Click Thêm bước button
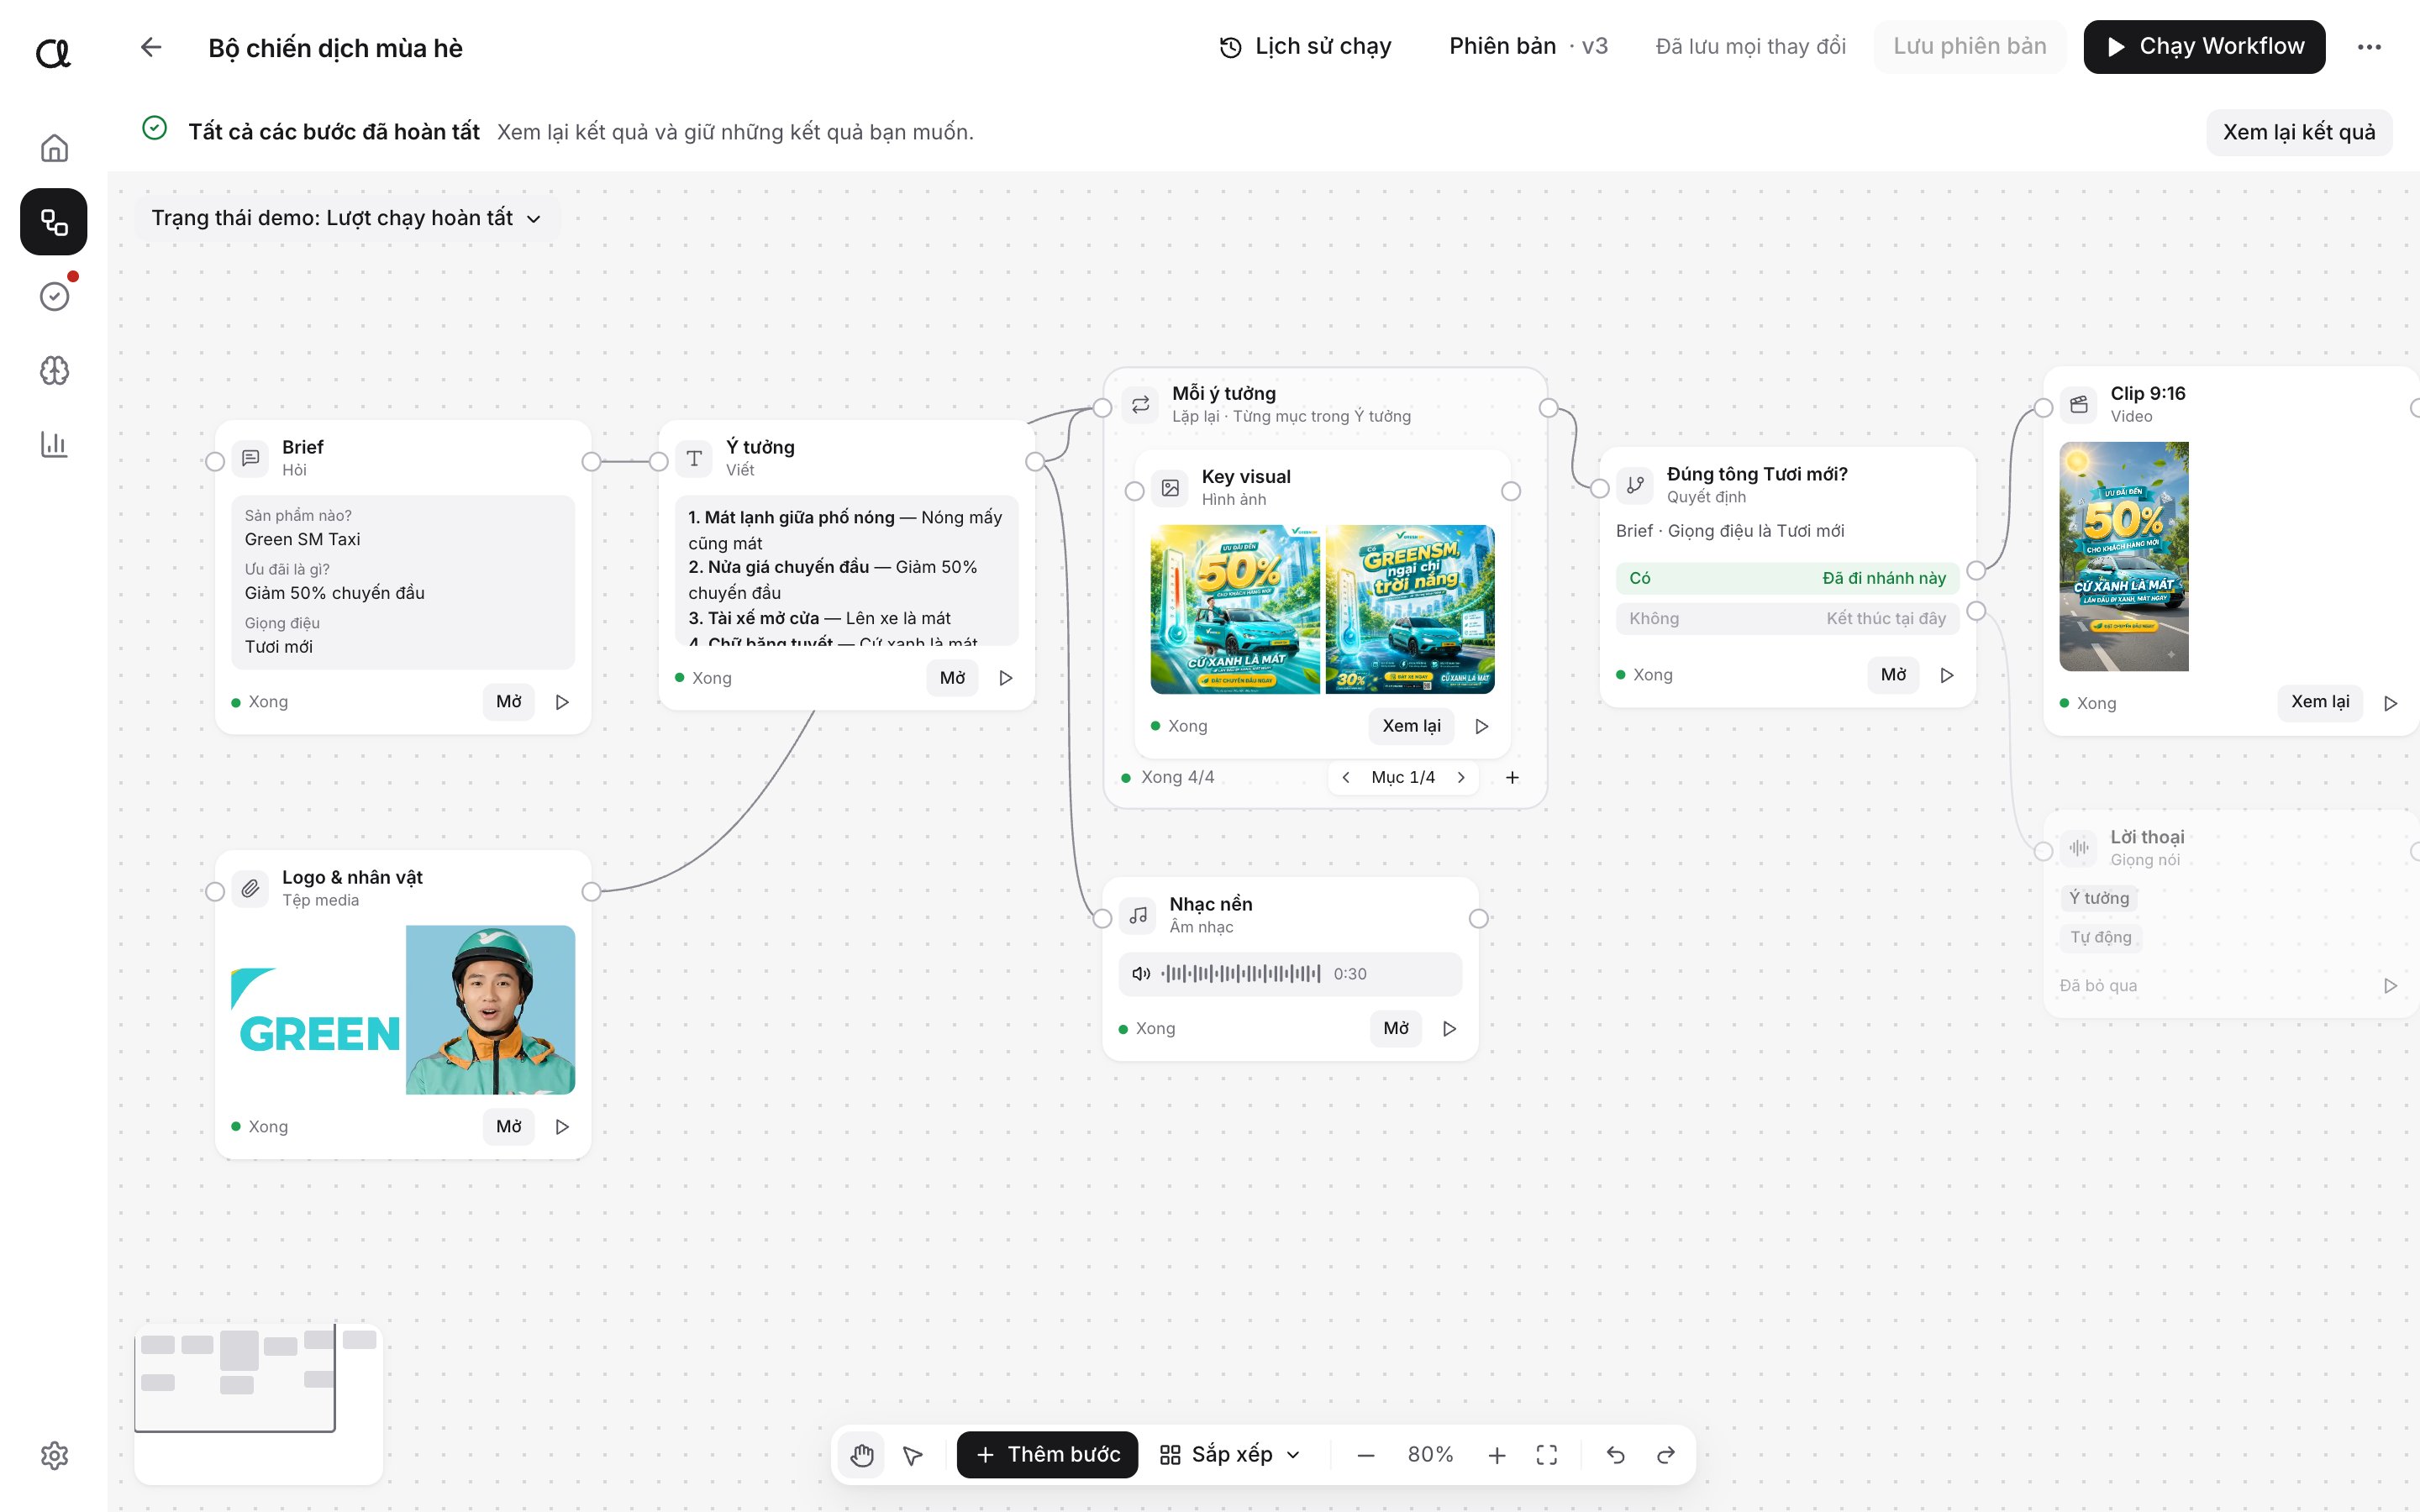The width and height of the screenshot is (2420, 1512). pos(1047,1455)
